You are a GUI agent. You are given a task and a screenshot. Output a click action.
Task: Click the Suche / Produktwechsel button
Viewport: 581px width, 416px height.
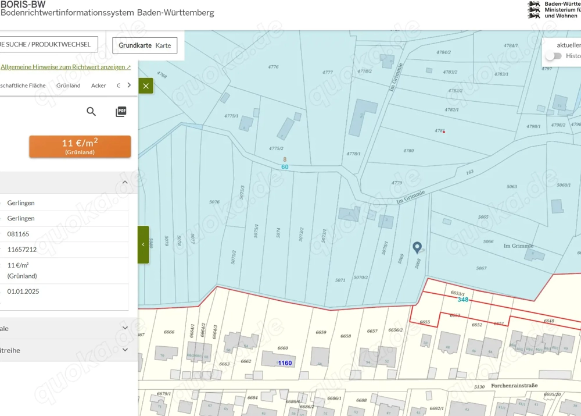[48, 44]
